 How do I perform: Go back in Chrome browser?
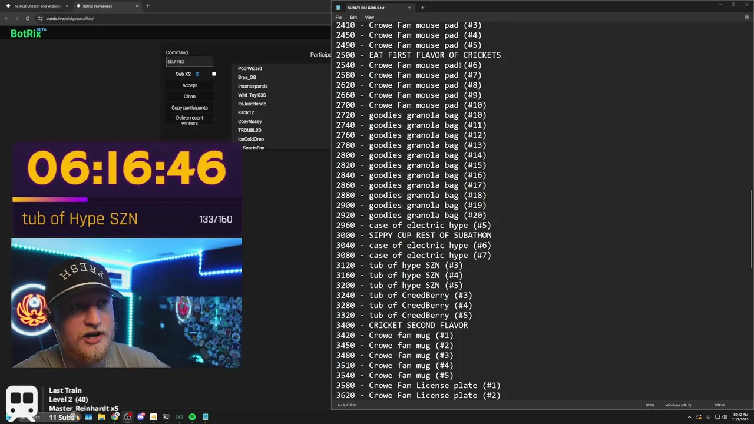[x=6, y=18]
